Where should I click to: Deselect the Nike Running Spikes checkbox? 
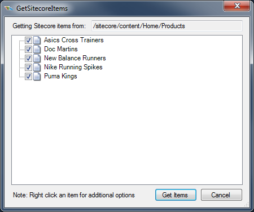coord(28,67)
